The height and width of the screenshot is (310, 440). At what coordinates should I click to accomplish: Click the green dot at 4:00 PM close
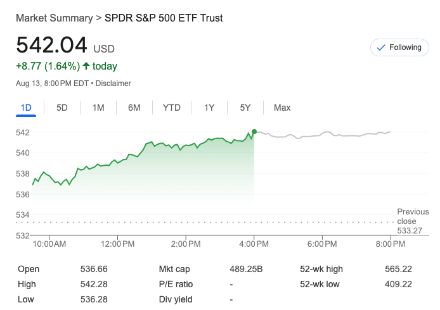254,132
